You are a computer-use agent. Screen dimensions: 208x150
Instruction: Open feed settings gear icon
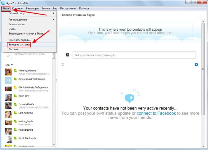tap(196, 65)
